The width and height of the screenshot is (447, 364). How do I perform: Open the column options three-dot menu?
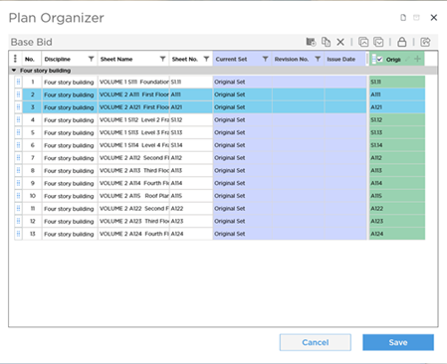click(15, 59)
